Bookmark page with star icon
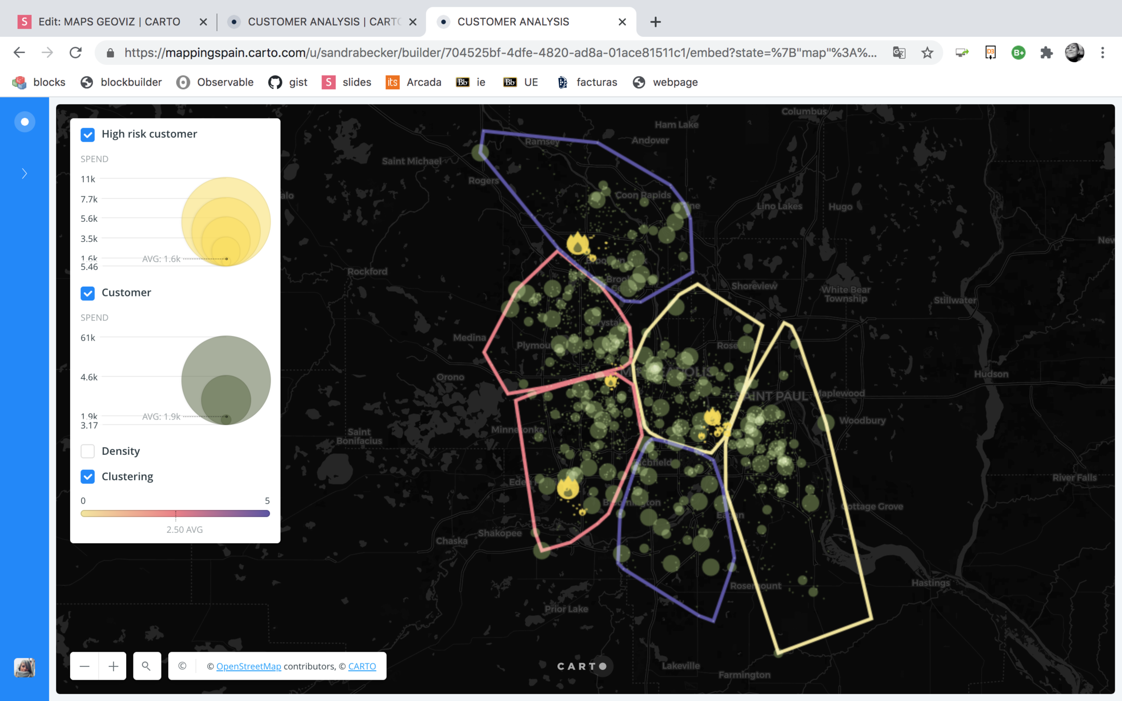 [x=927, y=52]
